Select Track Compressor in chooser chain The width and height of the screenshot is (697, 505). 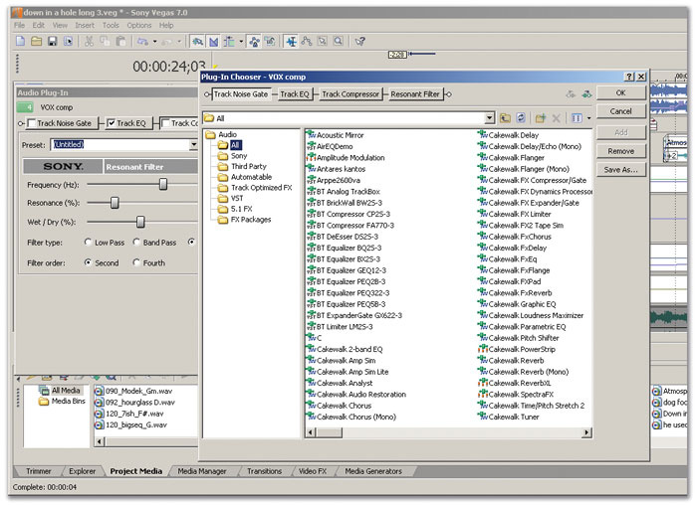(x=350, y=94)
